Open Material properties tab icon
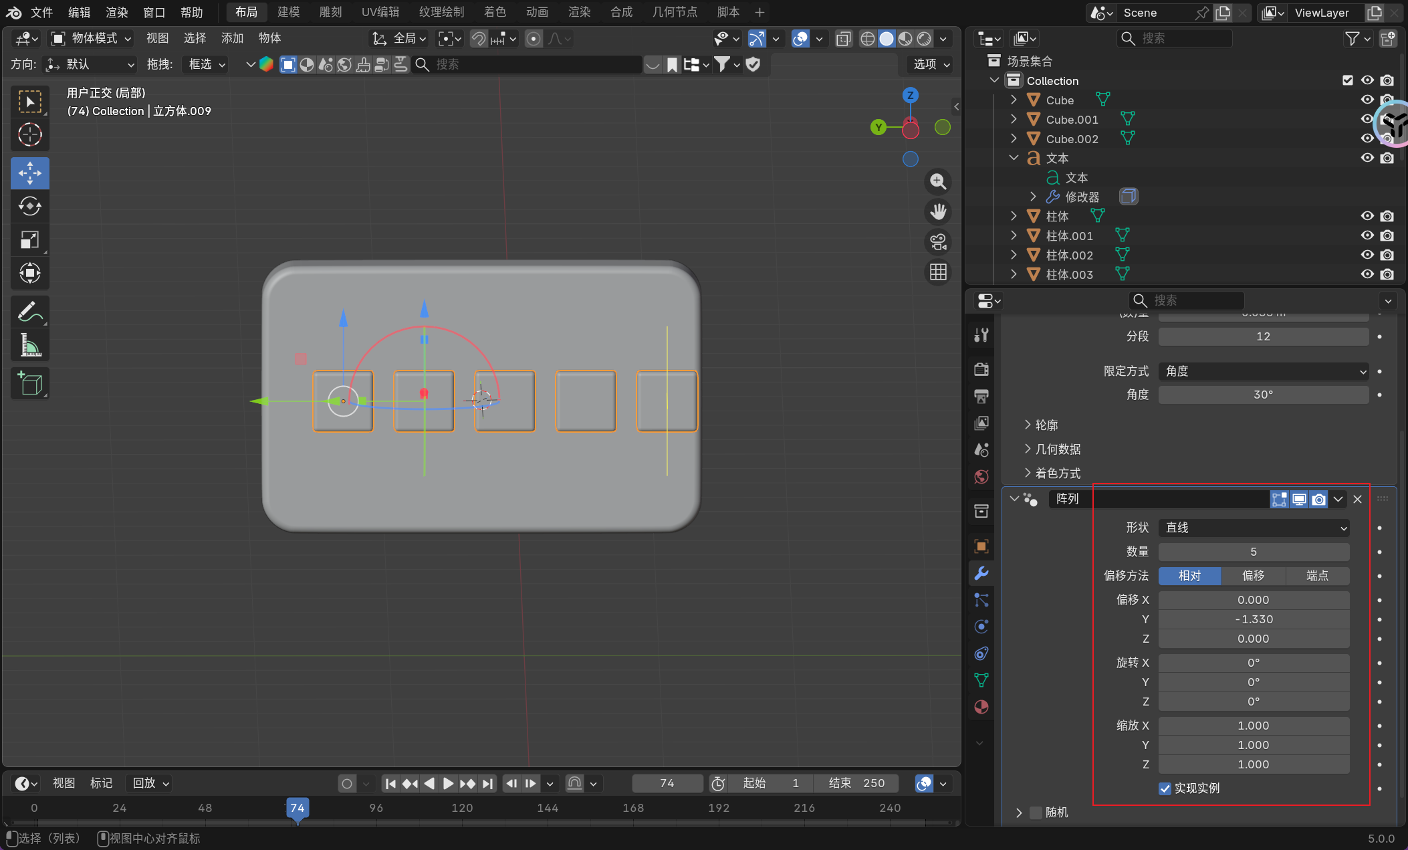Image resolution: width=1408 pixels, height=850 pixels. [x=981, y=707]
